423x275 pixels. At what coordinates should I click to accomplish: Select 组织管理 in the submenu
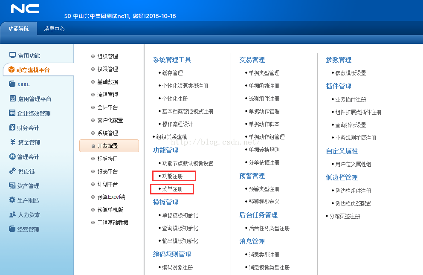[107, 56]
